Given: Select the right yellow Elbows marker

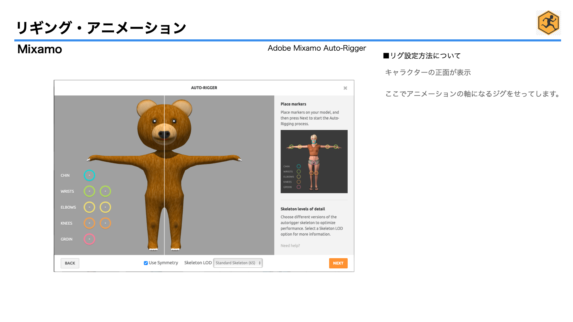Looking at the screenshot, I should click(x=105, y=207).
